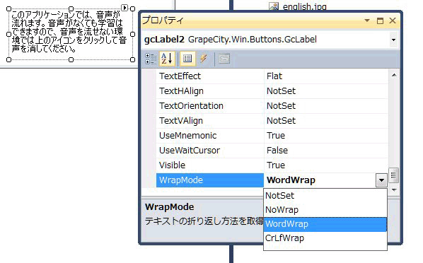Select the UseWaitCursor property row
Screen dimensions: 423x263
pyautogui.click(x=272, y=151)
